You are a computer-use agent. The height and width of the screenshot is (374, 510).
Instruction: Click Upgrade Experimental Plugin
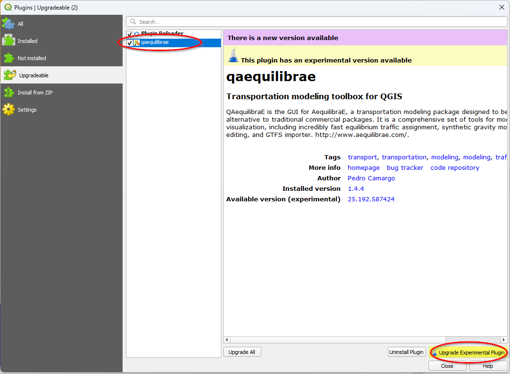[x=468, y=352]
